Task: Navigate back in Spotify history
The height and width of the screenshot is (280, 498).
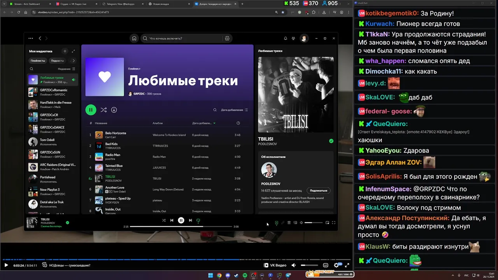Action: tap(40, 38)
